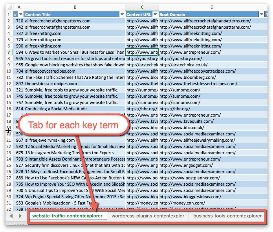Screen dimensions: 273x232
Task: Select '5 Unusual Tips to Improve' cell
Action: [x=75, y=190]
